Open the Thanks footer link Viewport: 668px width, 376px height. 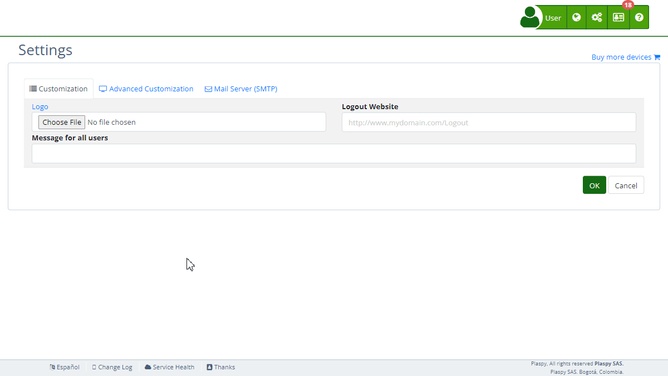click(224, 368)
